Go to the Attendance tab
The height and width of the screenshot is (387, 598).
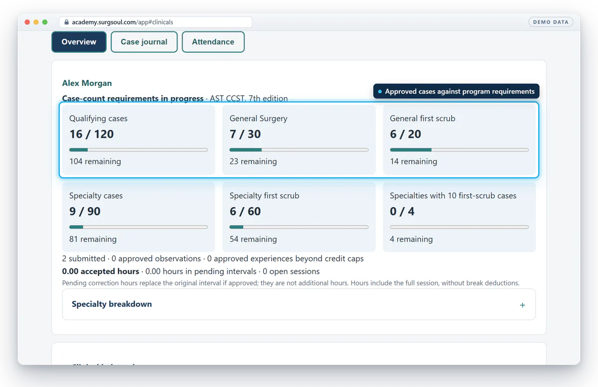click(x=213, y=42)
